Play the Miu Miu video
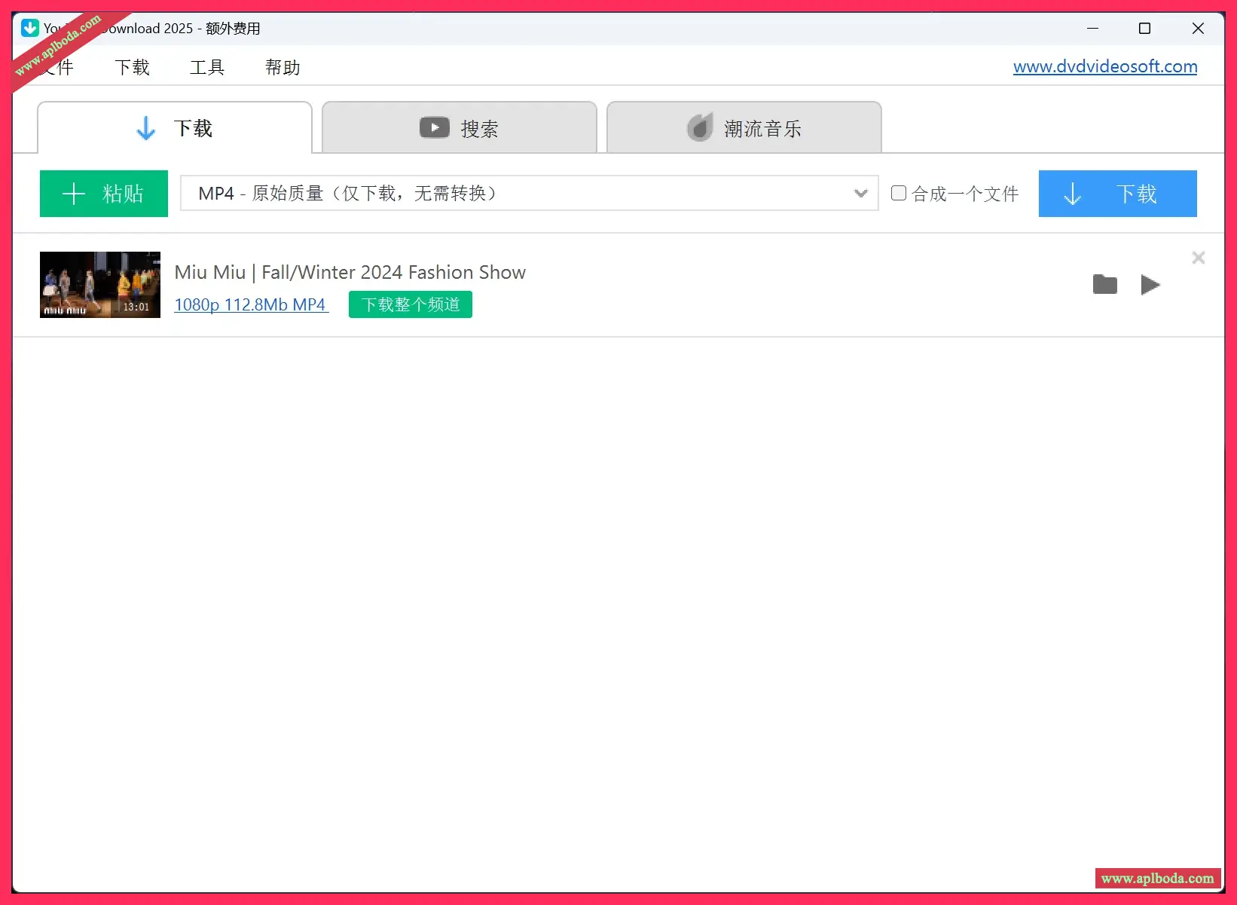 (1150, 285)
